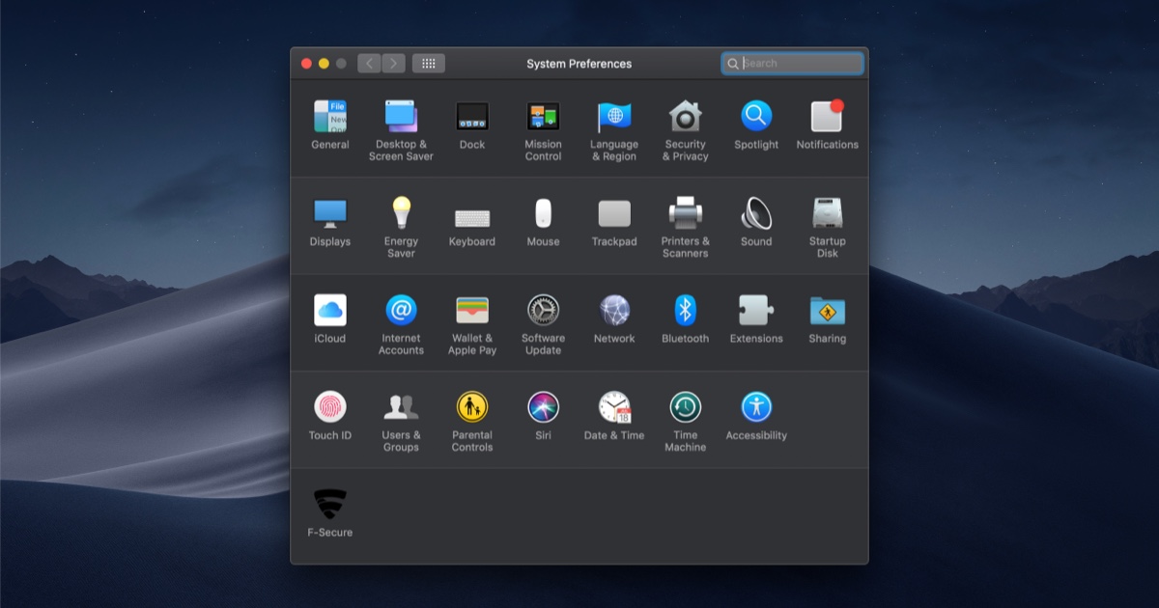This screenshot has height=608, width=1159.
Task: Open the F-Secure preference pane
Action: 329,505
